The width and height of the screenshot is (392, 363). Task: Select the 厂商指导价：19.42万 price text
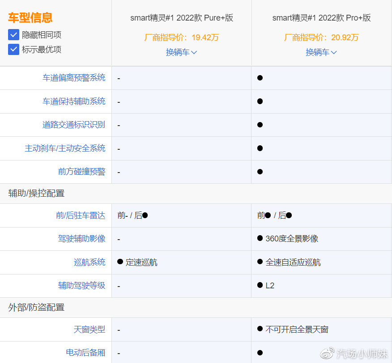point(182,38)
